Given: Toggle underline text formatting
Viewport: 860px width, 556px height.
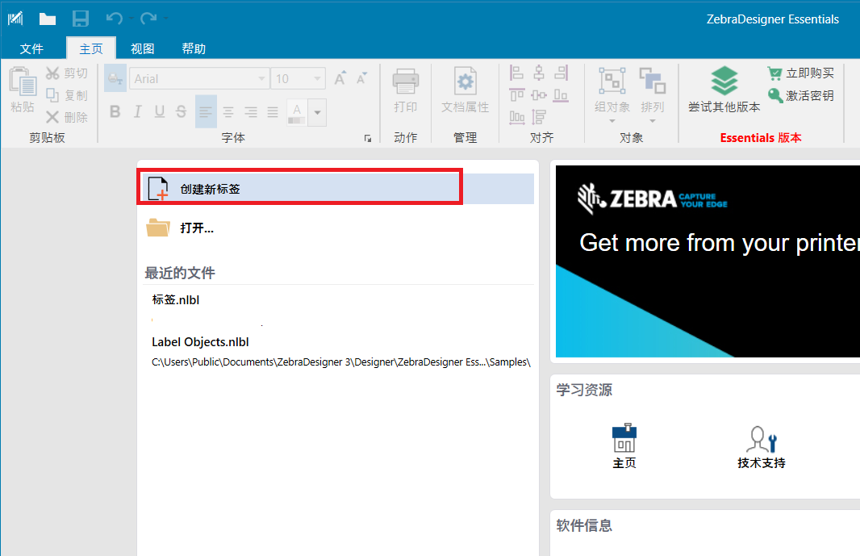Looking at the screenshot, I should (159, 111).
